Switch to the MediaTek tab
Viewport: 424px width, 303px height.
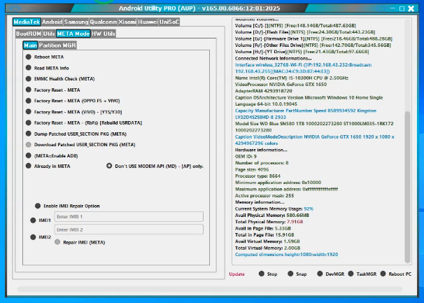(27, 22)
